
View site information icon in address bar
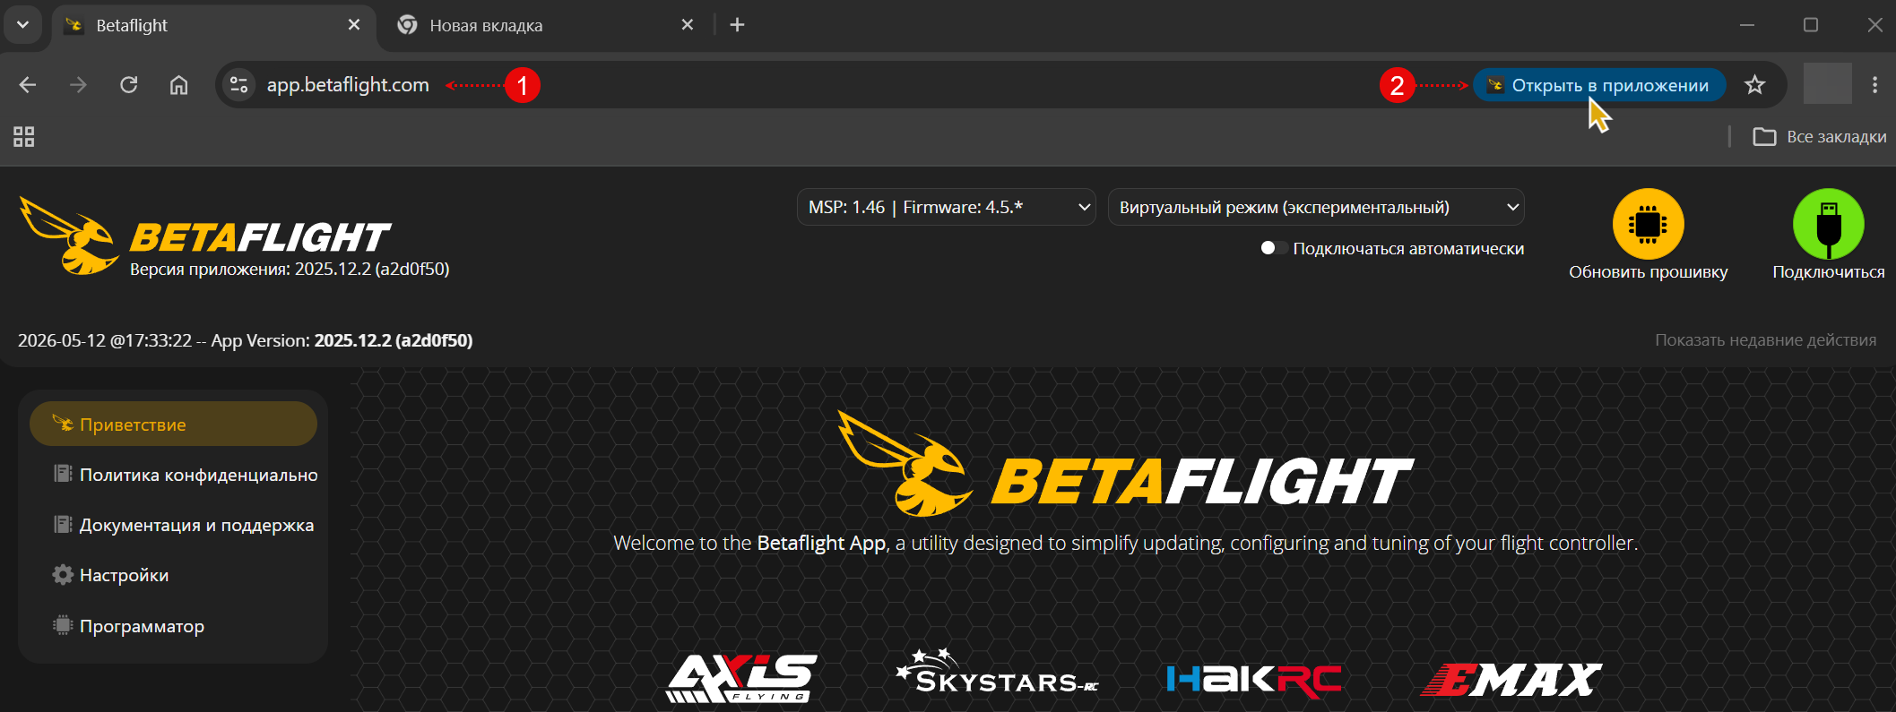click(x=238, y=85)
